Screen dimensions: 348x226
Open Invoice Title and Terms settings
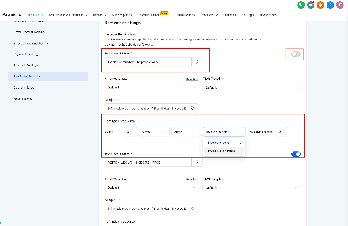pos(31,43)
